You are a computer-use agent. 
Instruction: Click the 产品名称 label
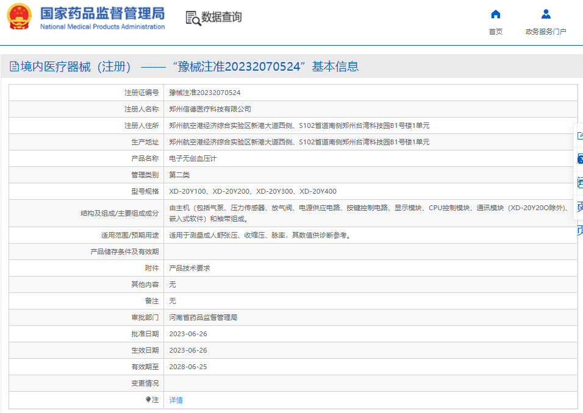[x=145, y=158]
